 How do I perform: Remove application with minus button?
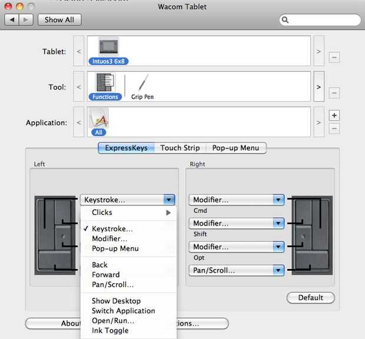334,128
